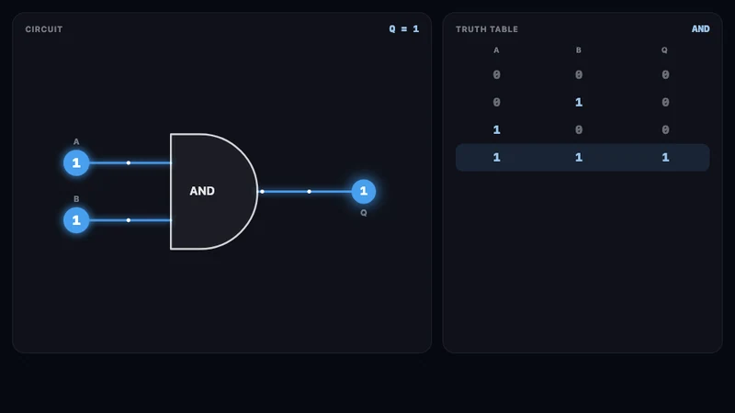Click A value 1 in row 1 0 0
Image resolution: width=735 pixels, height=413 pixels.
tap(496, 129)
